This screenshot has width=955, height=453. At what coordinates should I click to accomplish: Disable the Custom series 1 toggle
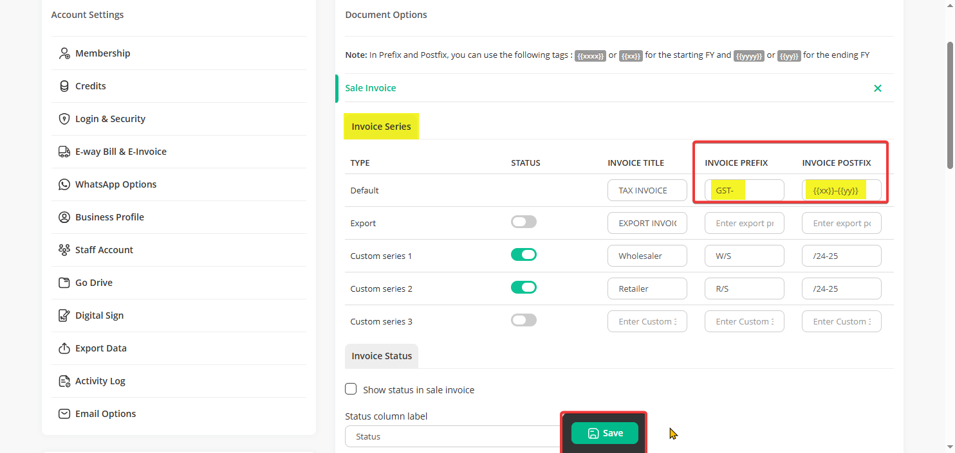click(524, 255)
